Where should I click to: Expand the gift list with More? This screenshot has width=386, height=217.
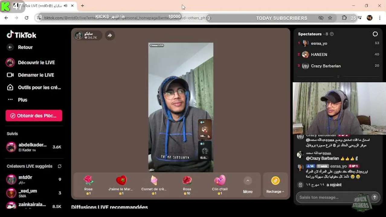[248, 185]
